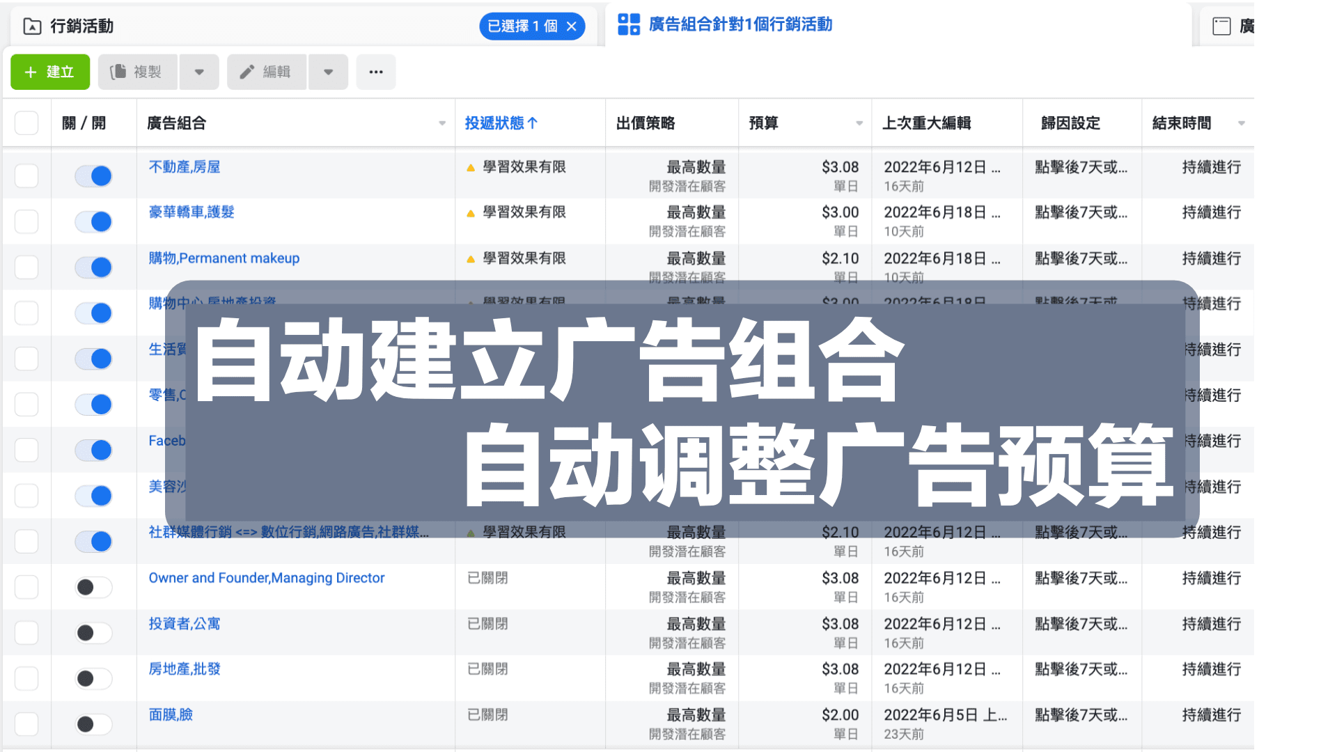The width and height of the screenshot is (1337, 752).
Task: Select checkbox for 面膜,臉 row
Action: click(26, 724)
